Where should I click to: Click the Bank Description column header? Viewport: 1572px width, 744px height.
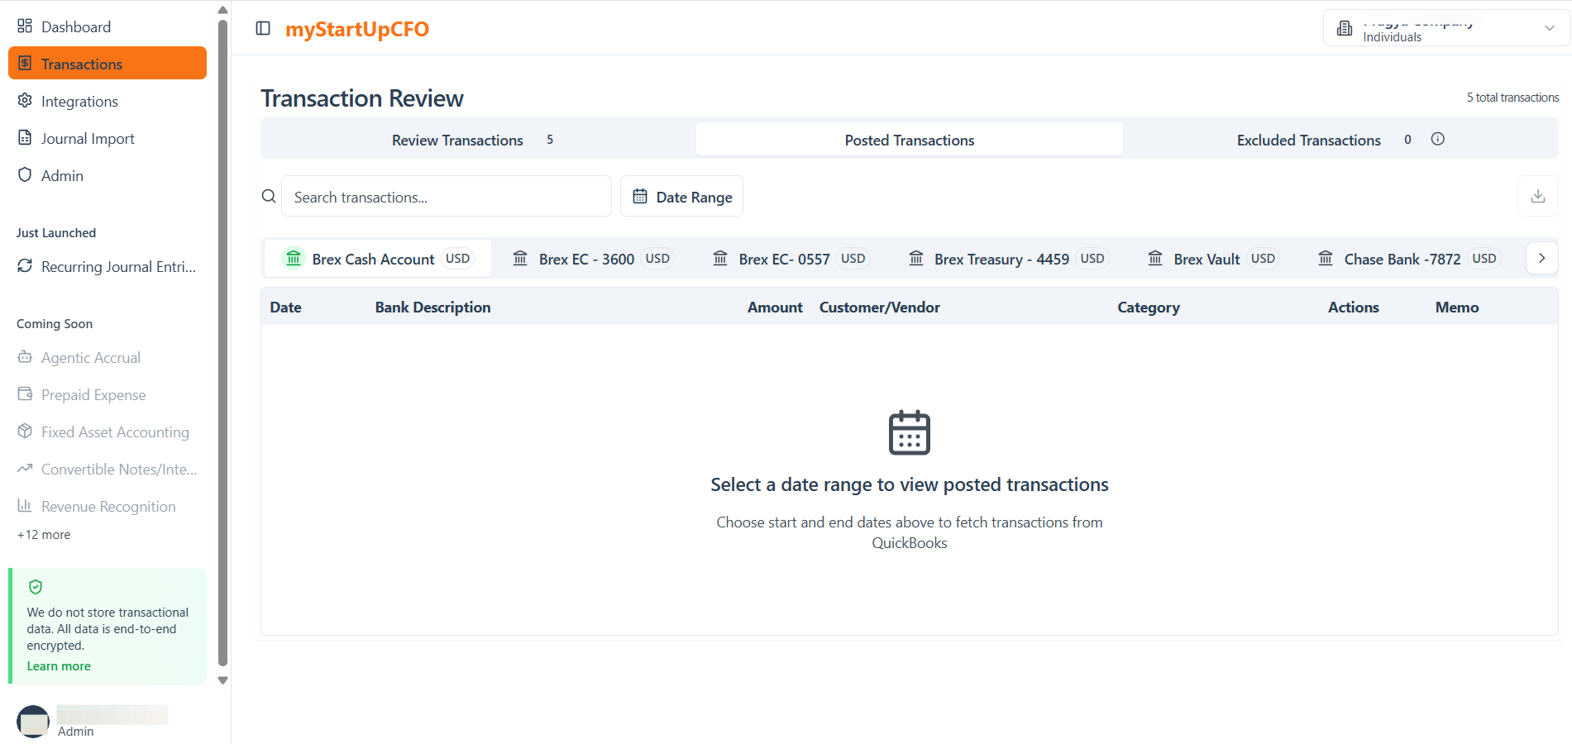point(432,307)
